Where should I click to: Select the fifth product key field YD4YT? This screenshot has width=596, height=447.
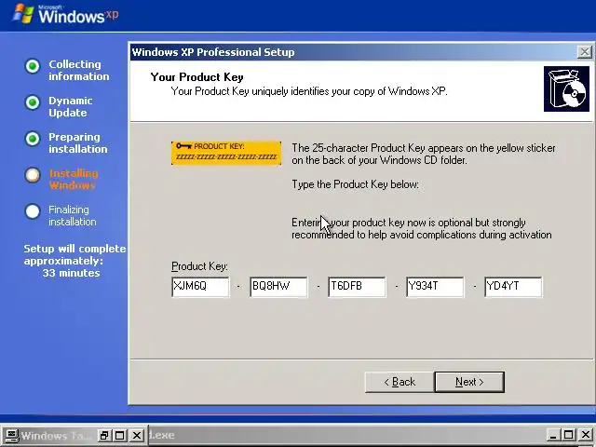click(513, 287)
